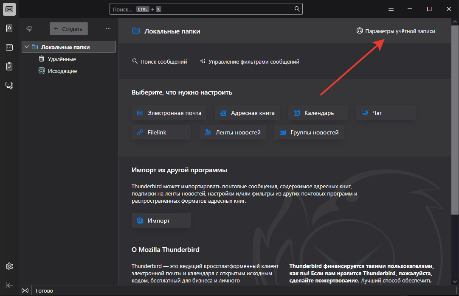Open the Calendar sidebar icon
The image size is (459, 296).
click(x=9, y=47)
